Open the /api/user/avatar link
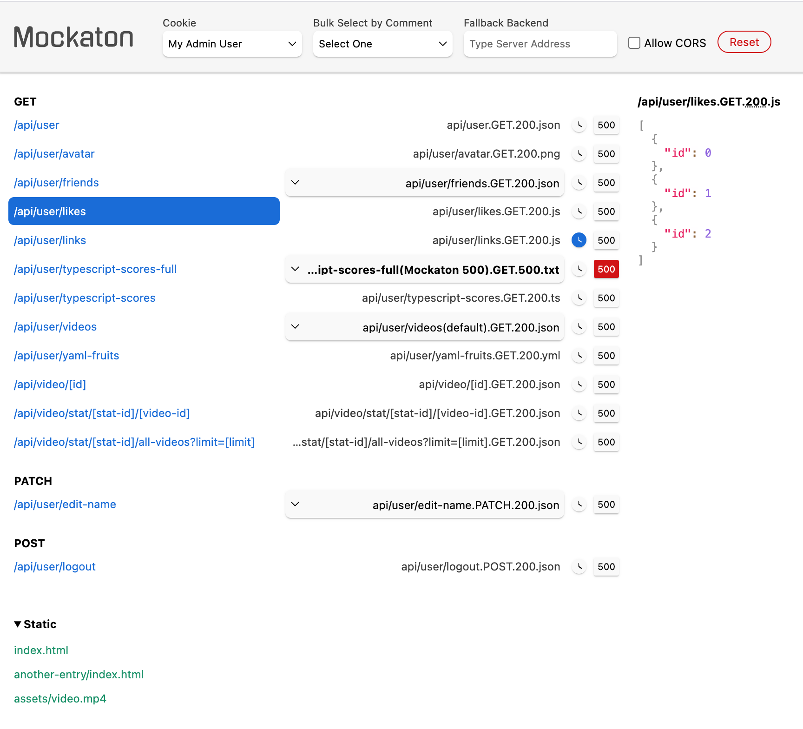The height and width of the screenshot is (729, 803). click(54, 154)
